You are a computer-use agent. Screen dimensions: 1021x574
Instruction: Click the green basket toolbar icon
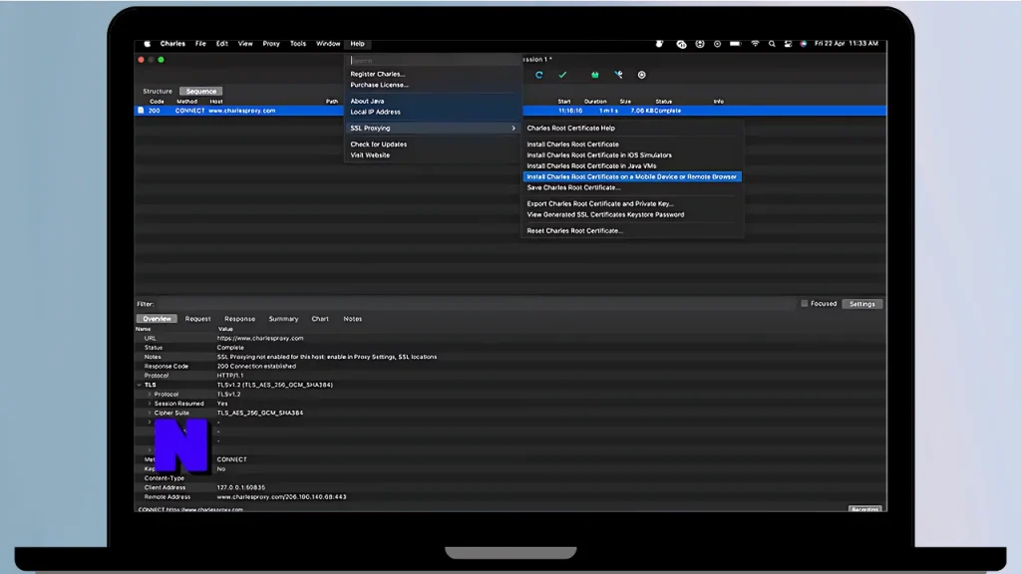[x=594, y=75]
